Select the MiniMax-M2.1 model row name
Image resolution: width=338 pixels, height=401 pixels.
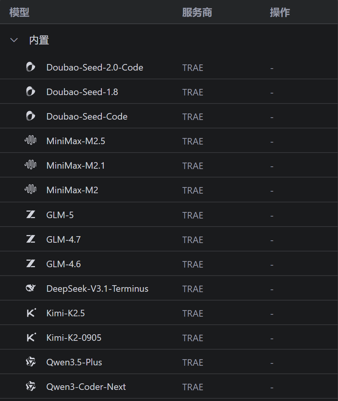pos(76,166)
